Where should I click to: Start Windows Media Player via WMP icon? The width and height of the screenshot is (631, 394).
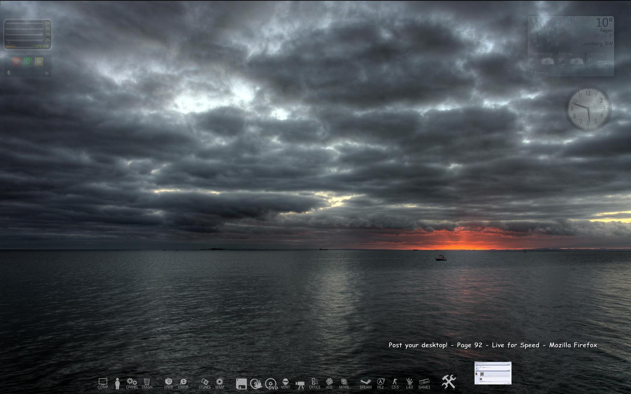pos(220,383)
